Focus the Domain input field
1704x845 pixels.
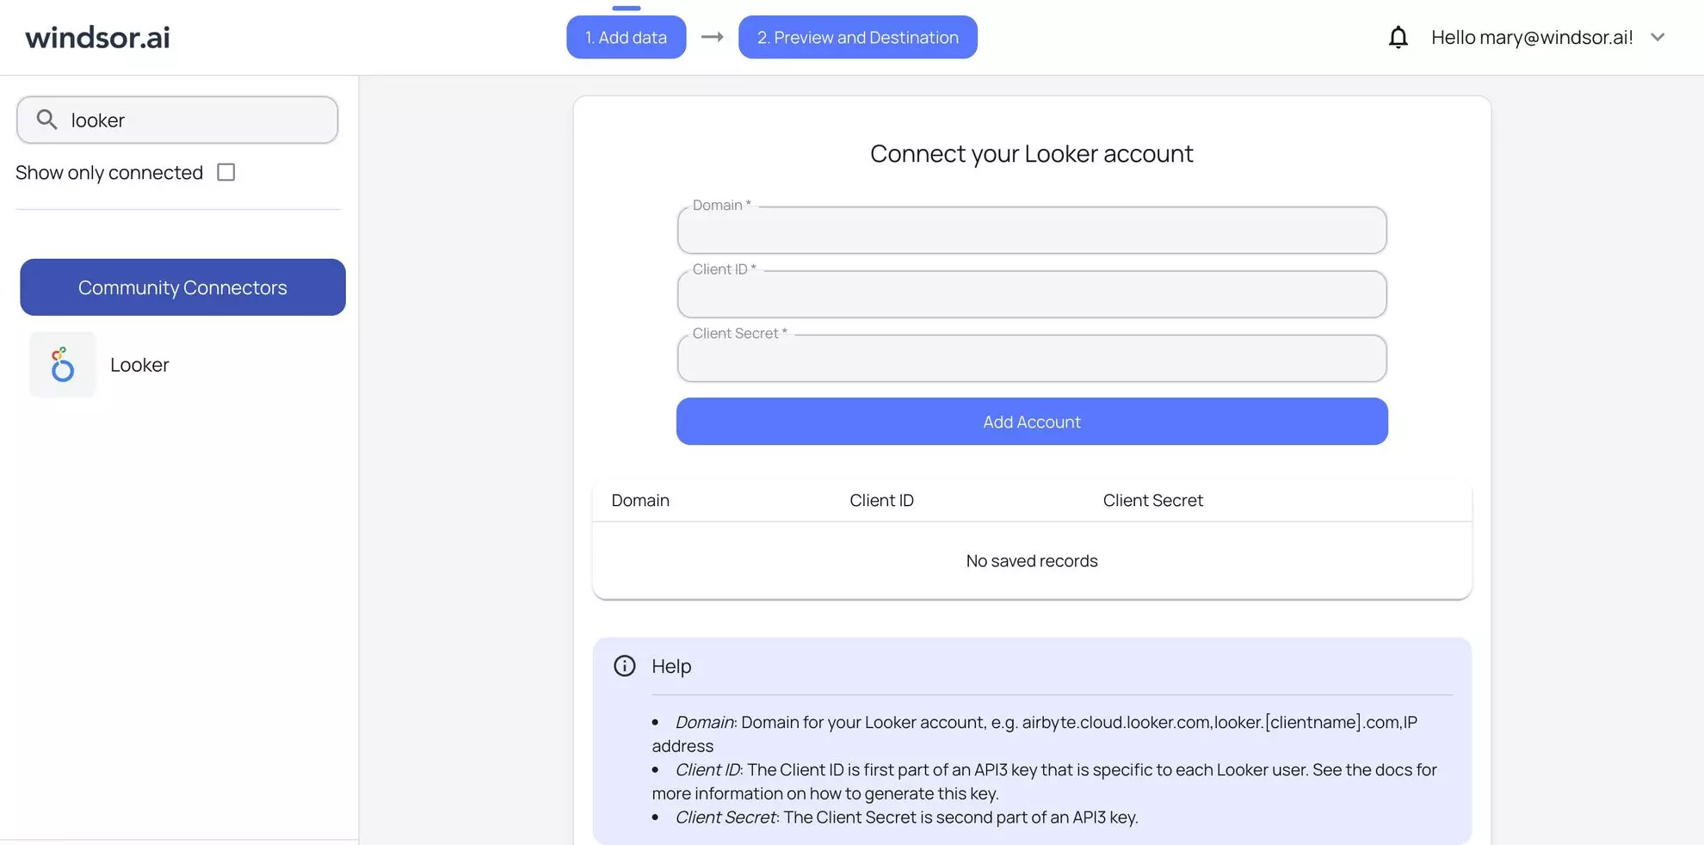1032,230
